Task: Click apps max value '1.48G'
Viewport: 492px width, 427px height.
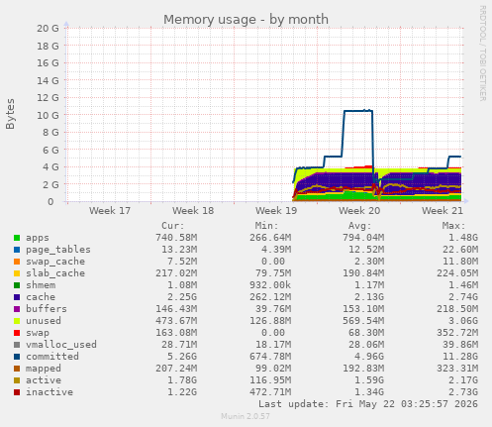Action: pos(463,238)
